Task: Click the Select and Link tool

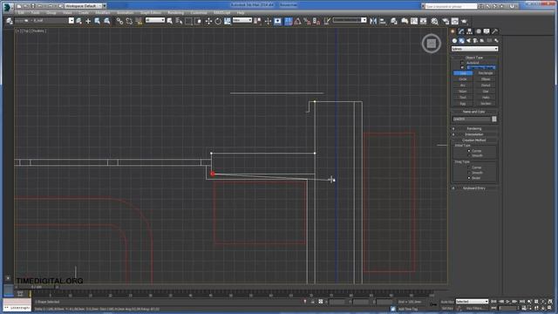Action: point(120,21)
